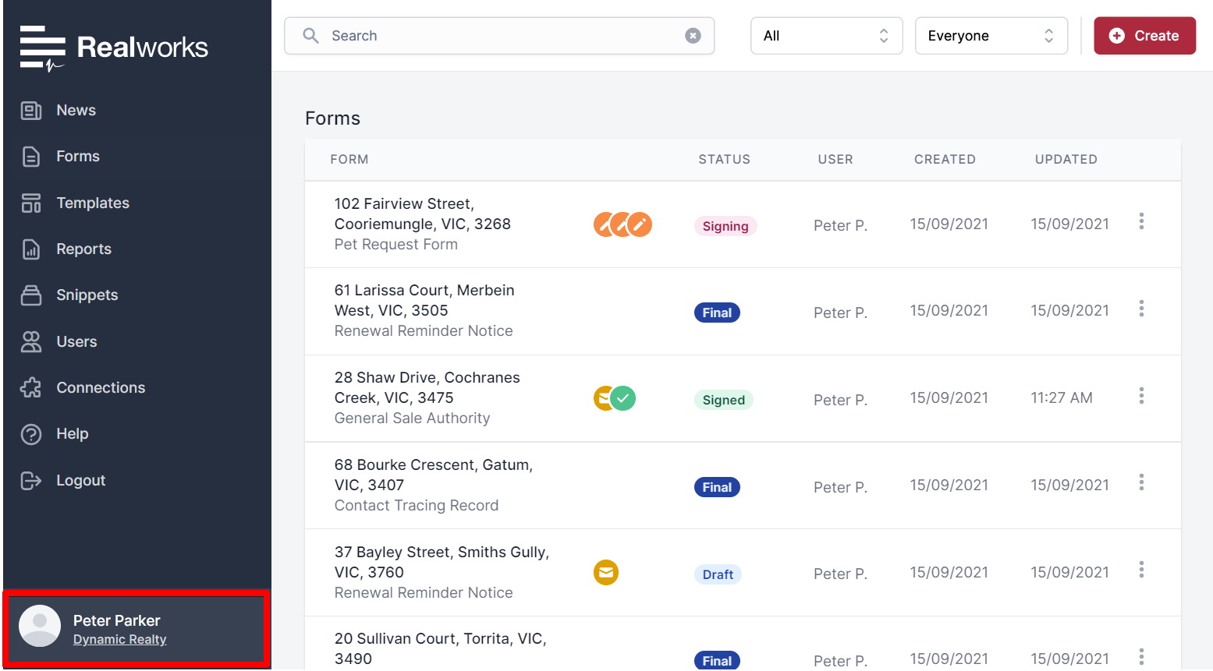Open row menu for 28 Shaw Drive

pos(1141,397)
